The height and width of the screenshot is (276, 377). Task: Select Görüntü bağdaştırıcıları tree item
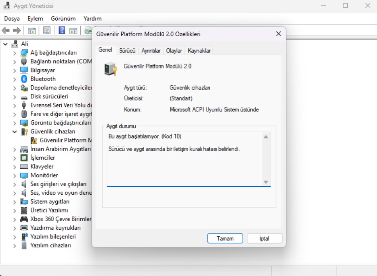tap(60, 123)
